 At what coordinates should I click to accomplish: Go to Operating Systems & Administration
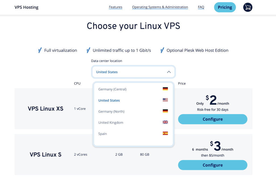[x=160, y=7]
